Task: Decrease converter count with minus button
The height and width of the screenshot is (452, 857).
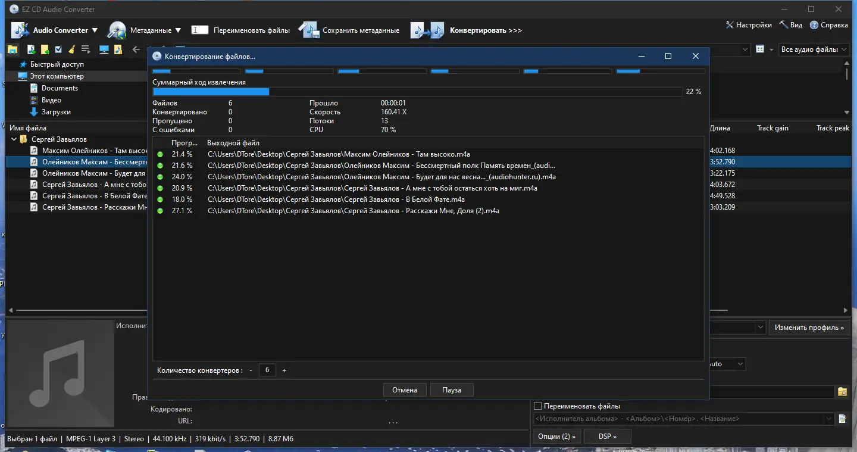Action: (251, 370)
